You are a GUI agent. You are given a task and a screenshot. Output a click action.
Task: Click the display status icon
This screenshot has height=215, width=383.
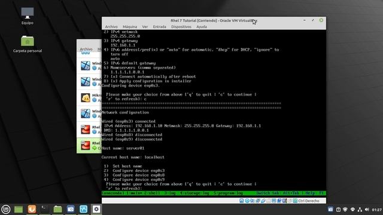pos(274,201)
